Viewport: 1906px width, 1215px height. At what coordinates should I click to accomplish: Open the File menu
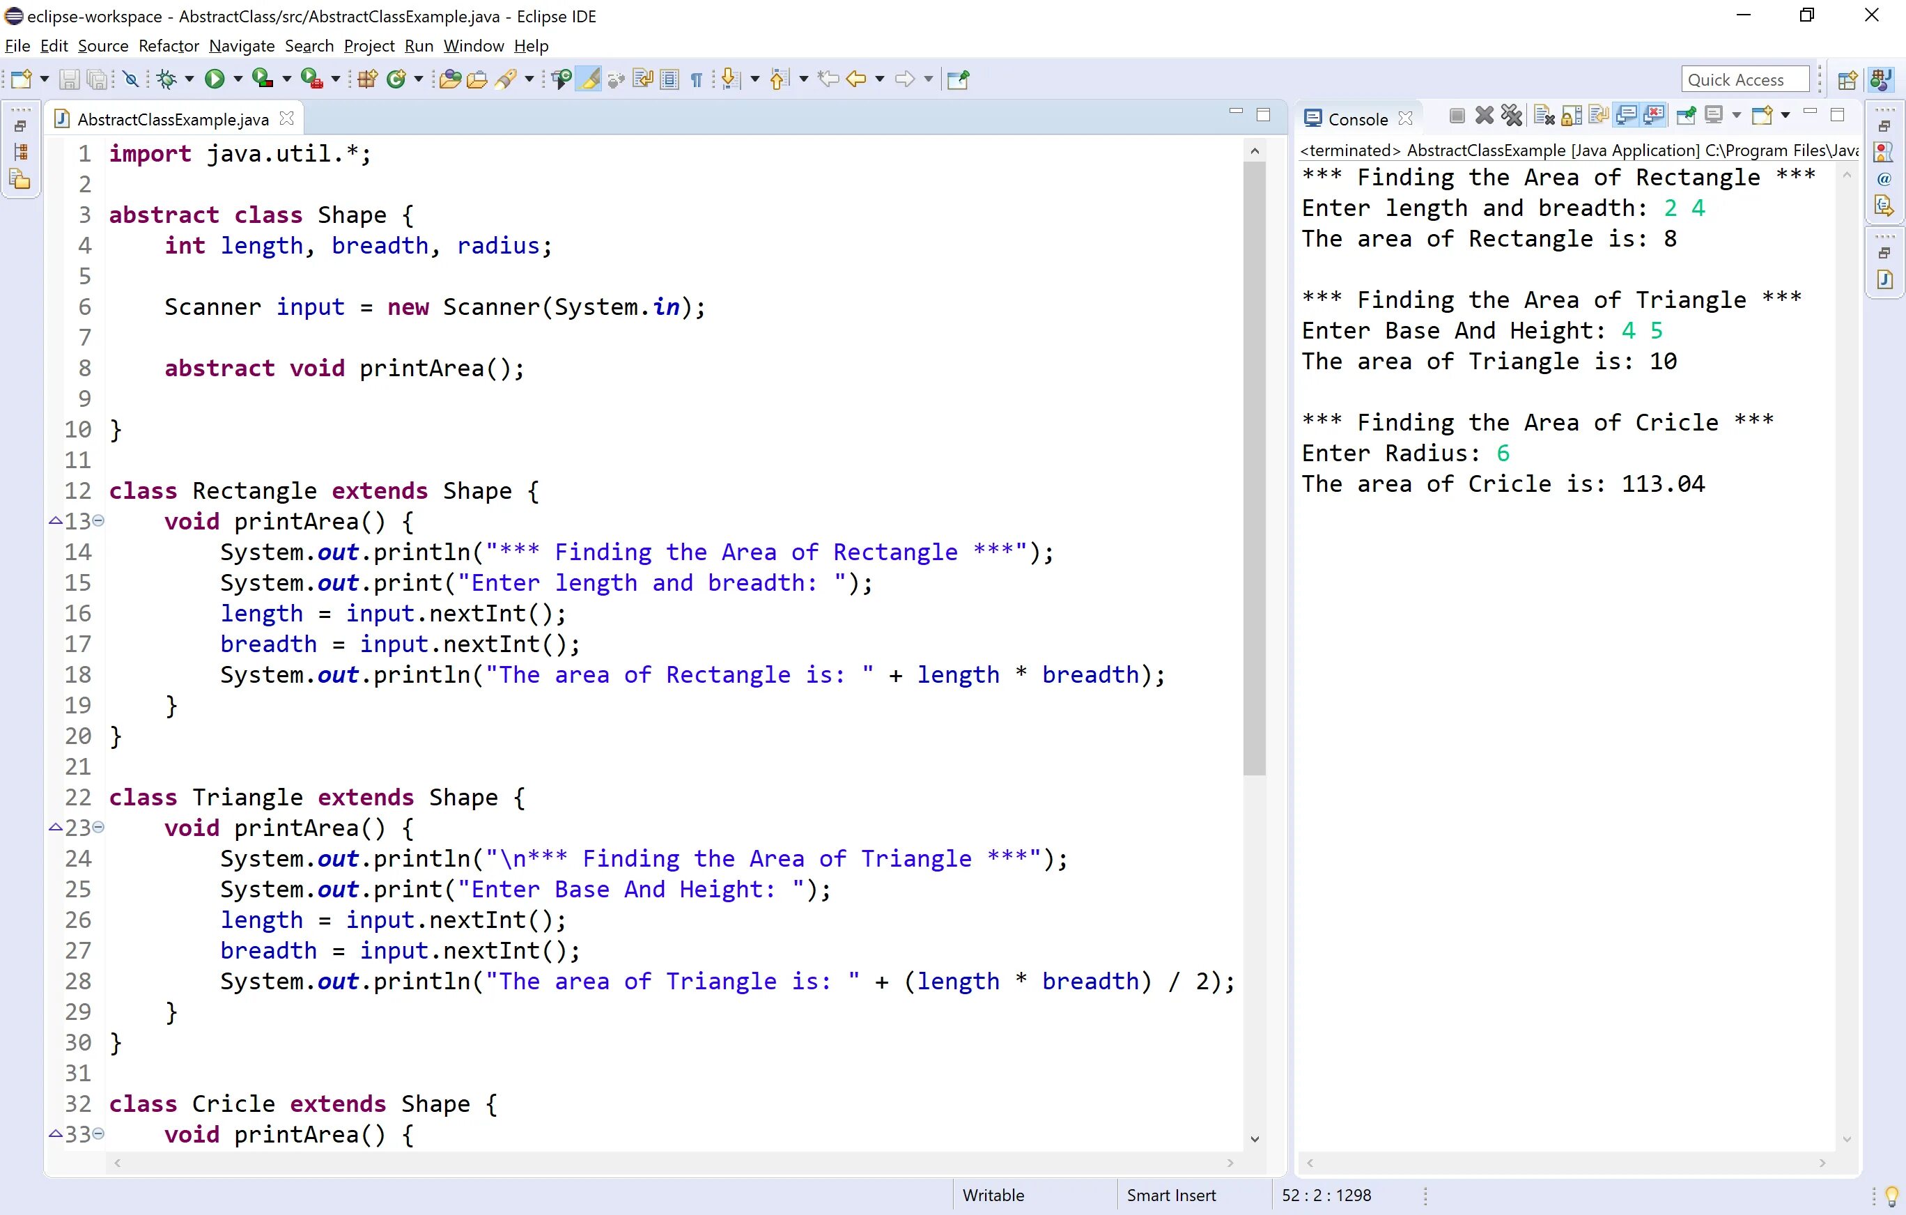point(17,46)
